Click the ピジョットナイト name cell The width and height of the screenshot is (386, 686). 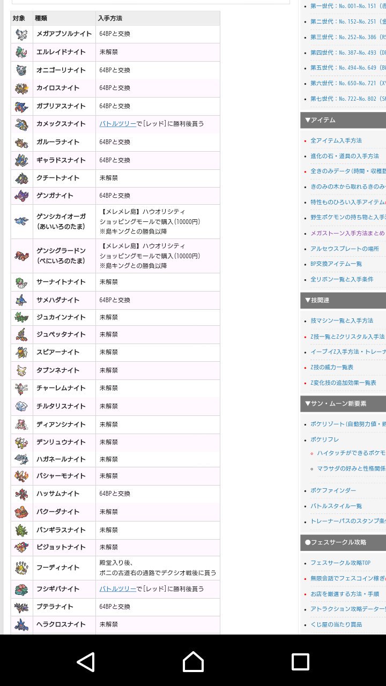point(64,547)
